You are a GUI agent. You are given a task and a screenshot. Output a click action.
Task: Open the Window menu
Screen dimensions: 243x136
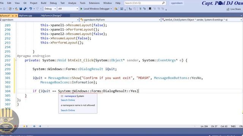pos(107,3)
